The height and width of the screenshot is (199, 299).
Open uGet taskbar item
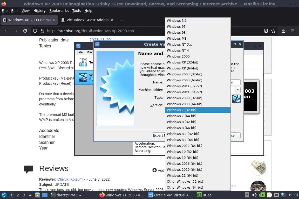click(x=204, y=195)
